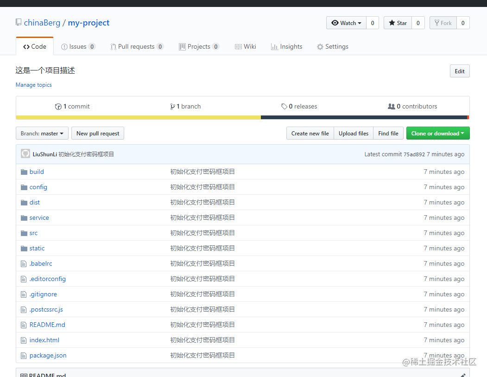Screen dimensions: 487x377
Task: Open the Wiki tab
Action: [246, 47]
